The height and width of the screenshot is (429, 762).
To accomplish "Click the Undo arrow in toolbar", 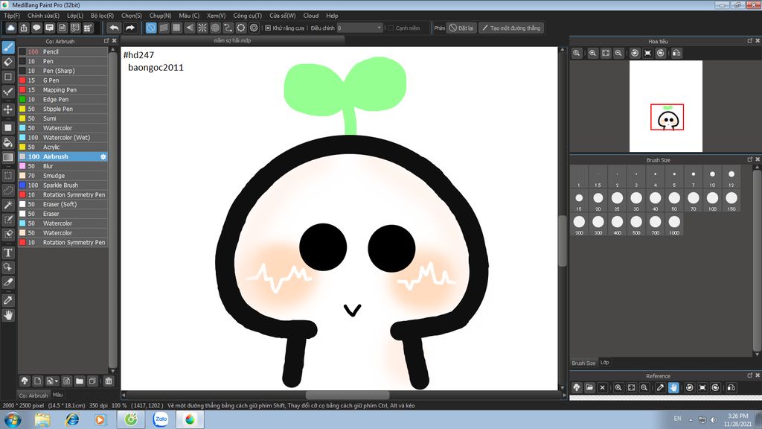I will click(114, 28).
